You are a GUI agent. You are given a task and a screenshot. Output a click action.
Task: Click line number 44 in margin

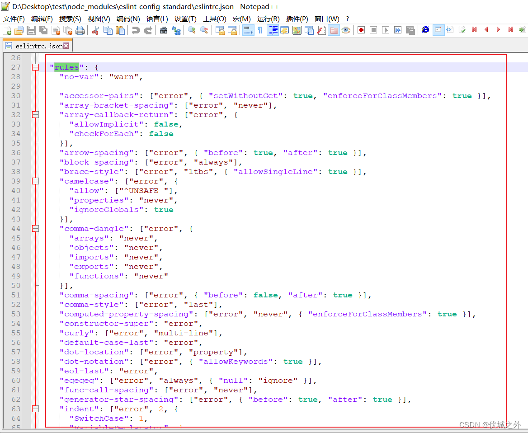[16, 229]
